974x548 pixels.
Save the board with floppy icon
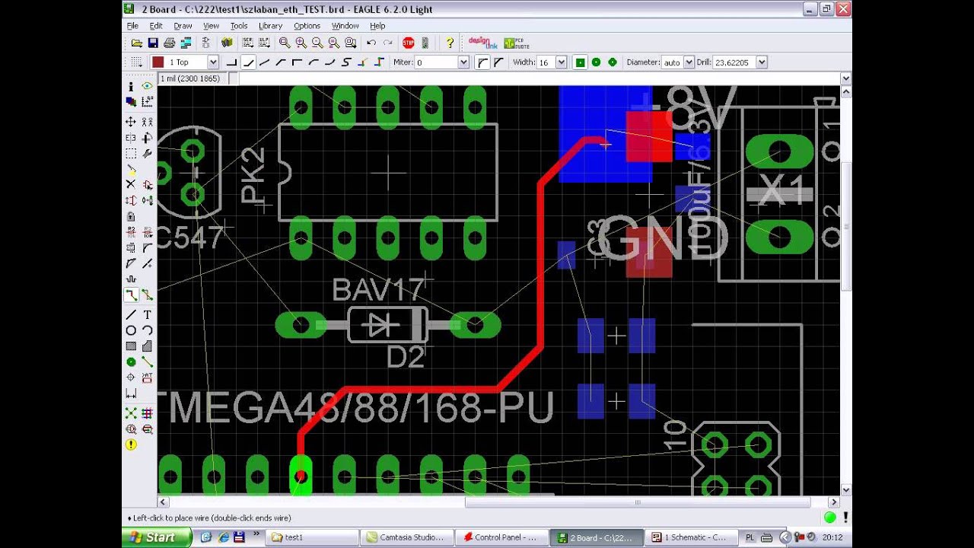(x=153, y=43)
